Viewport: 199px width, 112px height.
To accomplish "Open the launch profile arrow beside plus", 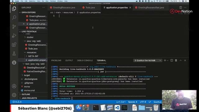I will coord(168,61).
